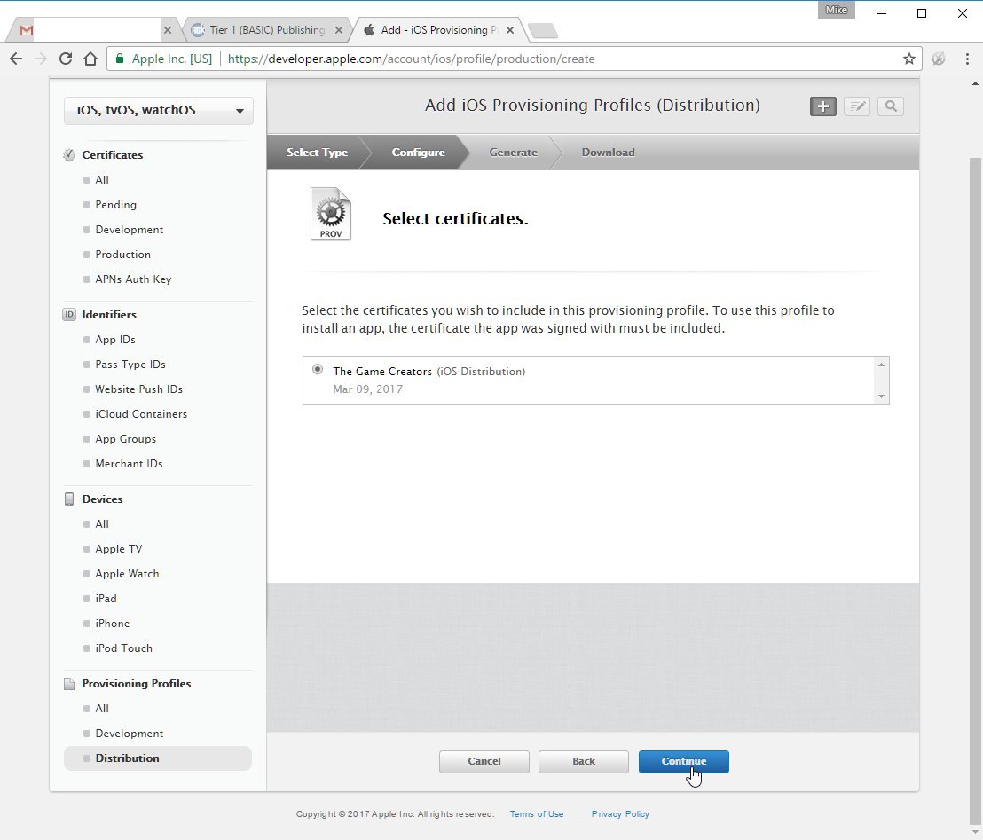Open the Chrome three-dot menu
This screenshot has width=983, height=840.
click(967, 59)
